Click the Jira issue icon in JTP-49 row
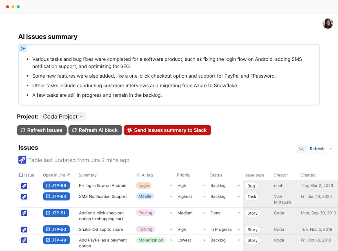This screenshot has width=338, height=251. [x=24, y=240]
